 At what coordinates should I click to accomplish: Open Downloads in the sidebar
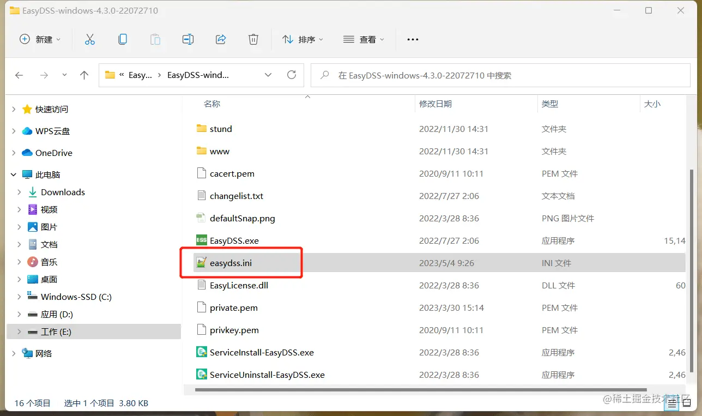pos(63,192)
